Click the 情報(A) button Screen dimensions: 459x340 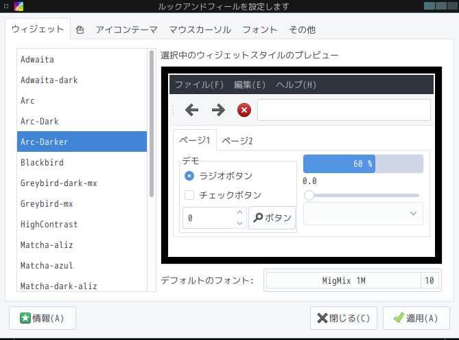[43, 318]
